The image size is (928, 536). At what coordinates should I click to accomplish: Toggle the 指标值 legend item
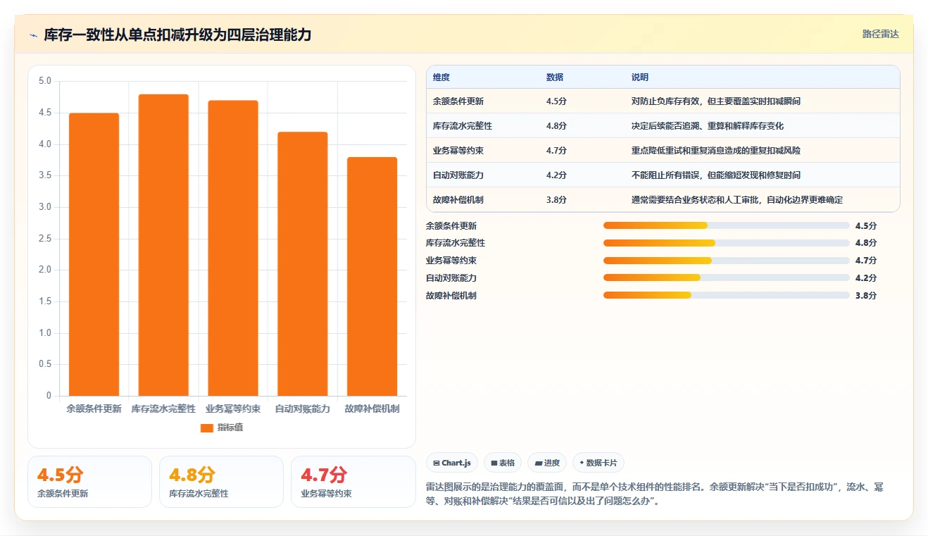coord(222,428)
